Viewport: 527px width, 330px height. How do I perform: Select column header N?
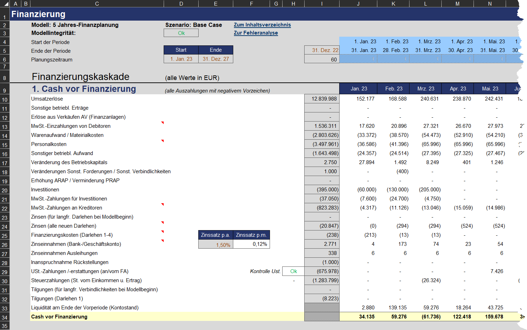tap(490, 3)
